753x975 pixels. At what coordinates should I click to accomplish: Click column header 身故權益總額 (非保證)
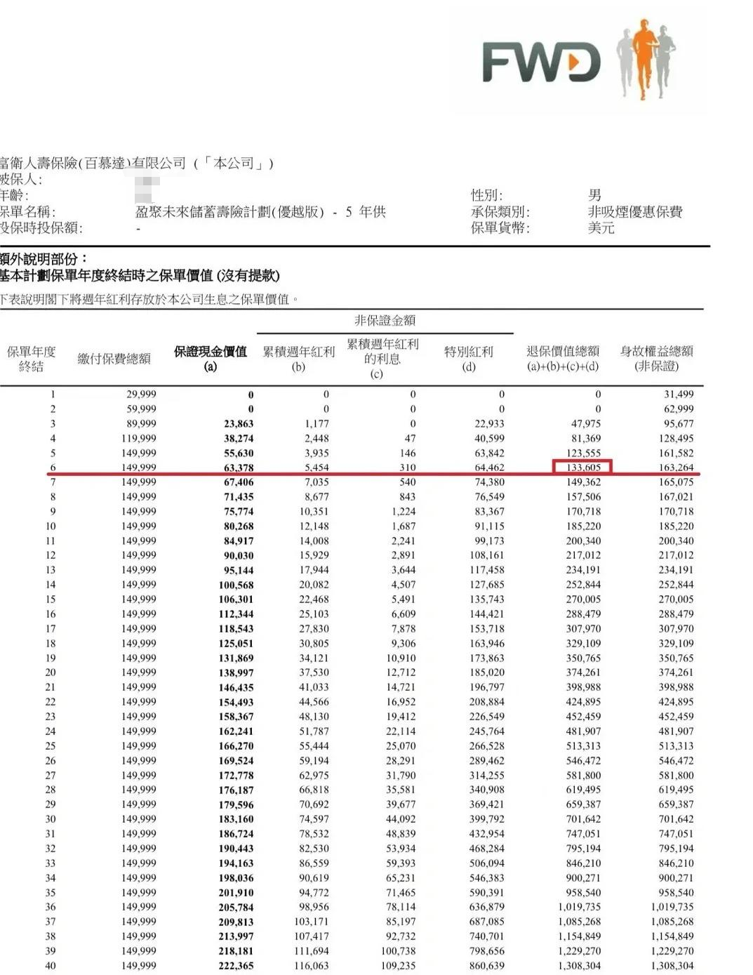(x=656, y=358)
